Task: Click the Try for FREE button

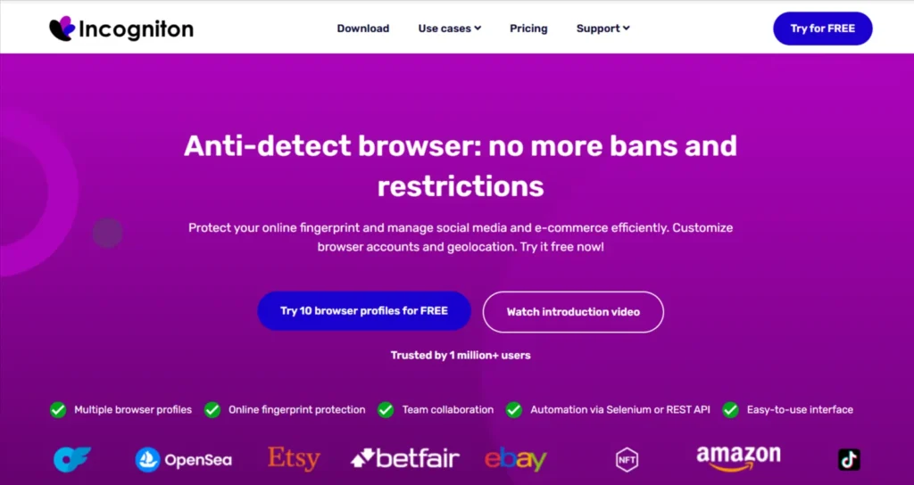Action: (822, 29)
